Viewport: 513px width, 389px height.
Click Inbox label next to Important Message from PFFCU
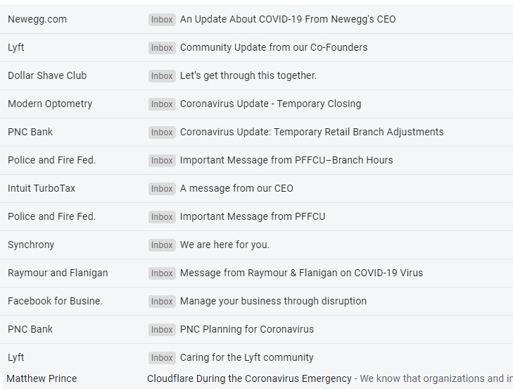point(162,216)
